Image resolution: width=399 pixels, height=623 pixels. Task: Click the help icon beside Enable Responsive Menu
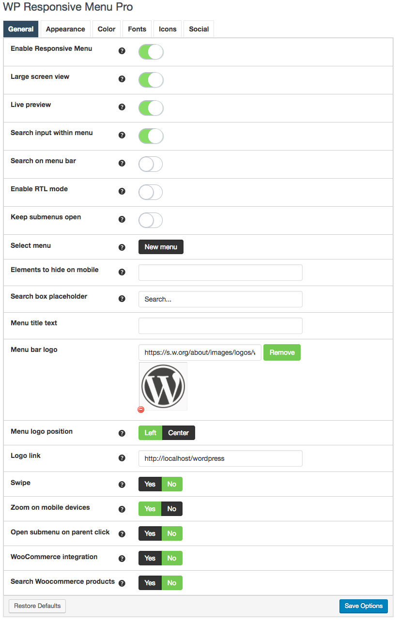click(122, 50)
